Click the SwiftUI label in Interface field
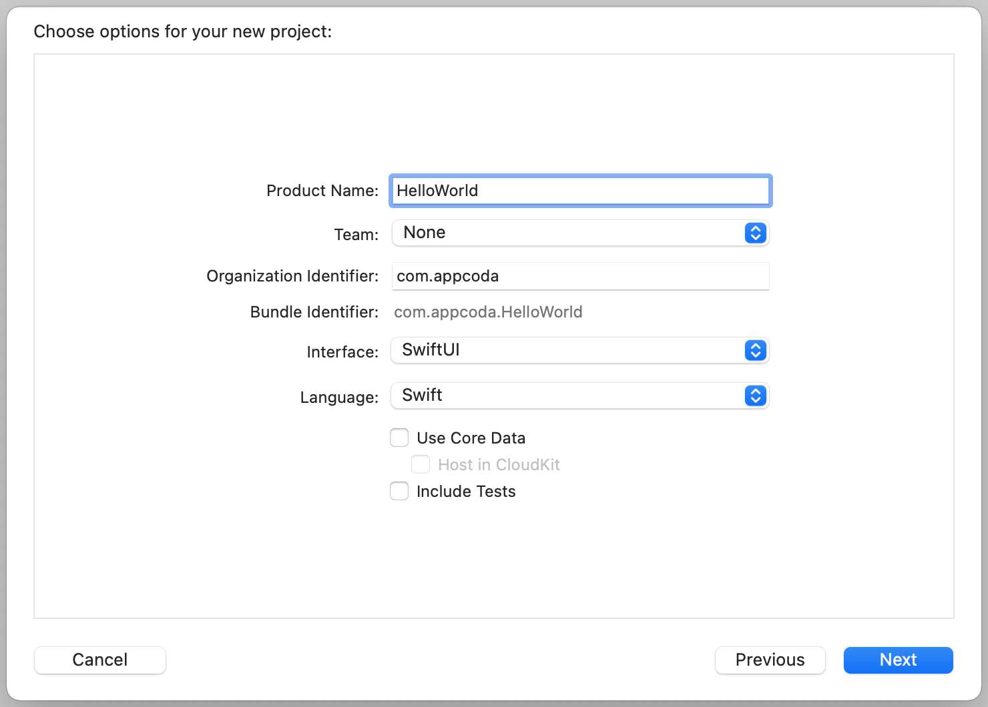 430,349
